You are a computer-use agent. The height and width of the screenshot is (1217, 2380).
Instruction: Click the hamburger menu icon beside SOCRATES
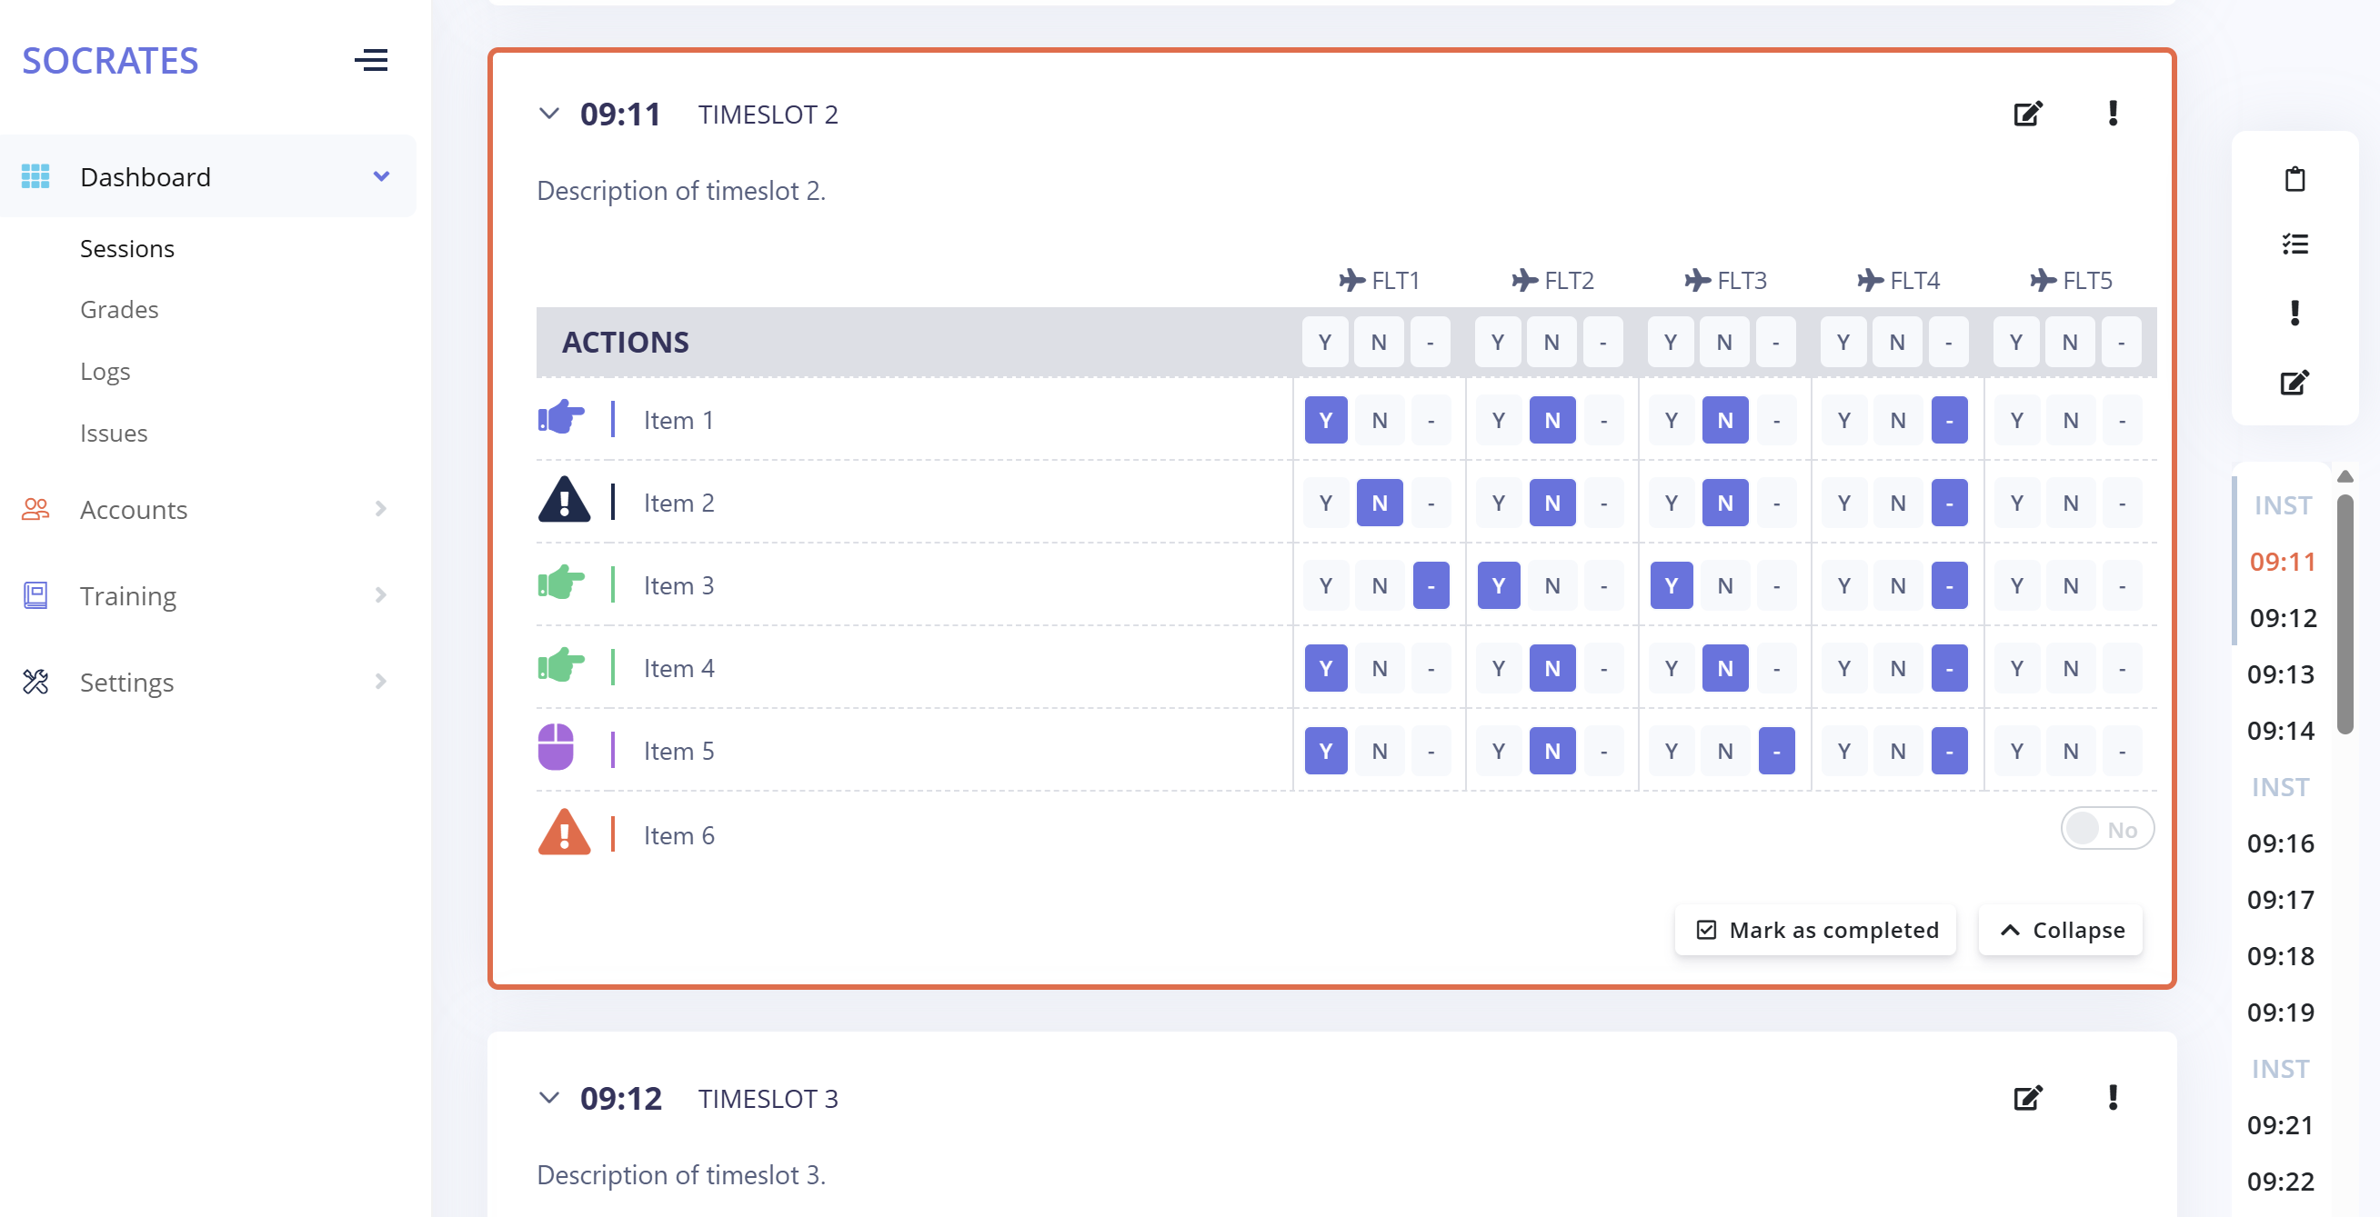(x=370, y=61)
